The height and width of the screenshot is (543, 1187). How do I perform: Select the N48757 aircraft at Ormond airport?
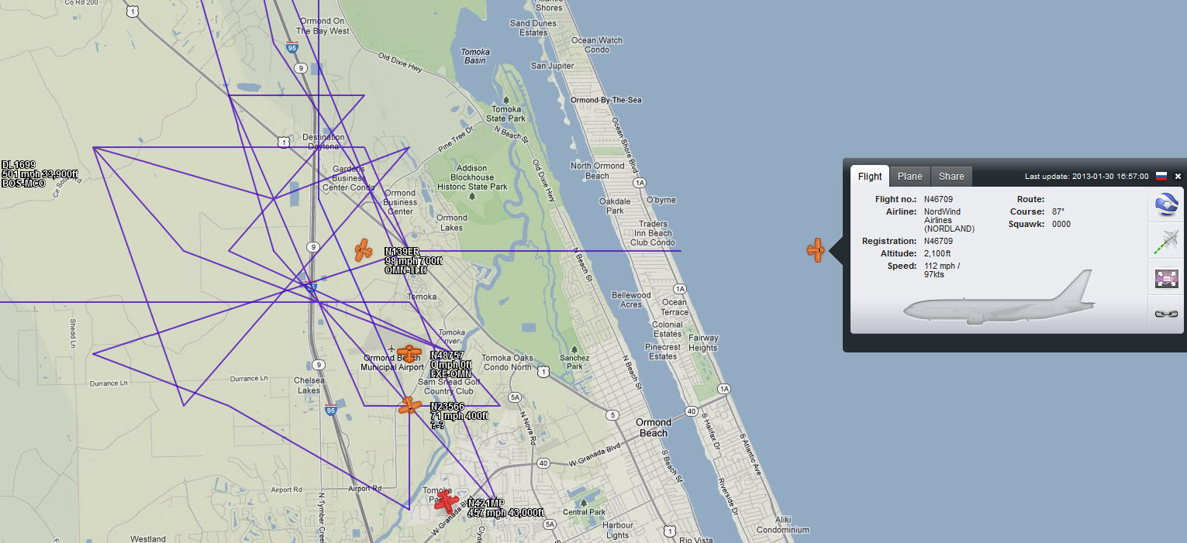409,353
